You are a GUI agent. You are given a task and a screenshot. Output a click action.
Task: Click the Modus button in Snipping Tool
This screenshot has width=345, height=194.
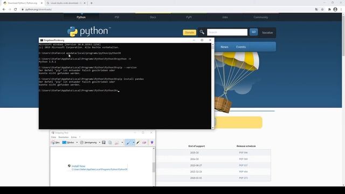tap(68, 142)
